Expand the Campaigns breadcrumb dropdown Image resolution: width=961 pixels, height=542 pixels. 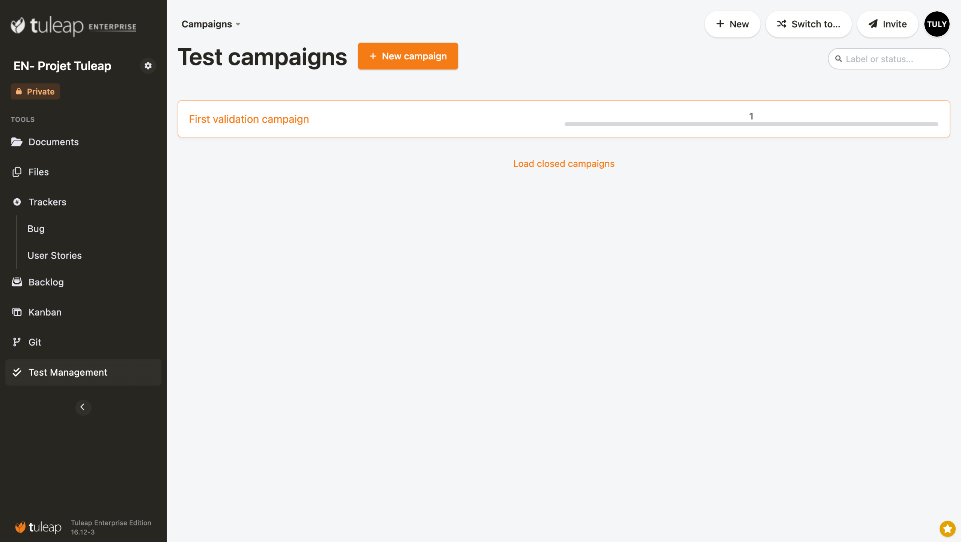(x=211, y=24)
